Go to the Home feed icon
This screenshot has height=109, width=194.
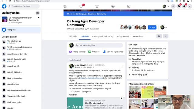65,6
